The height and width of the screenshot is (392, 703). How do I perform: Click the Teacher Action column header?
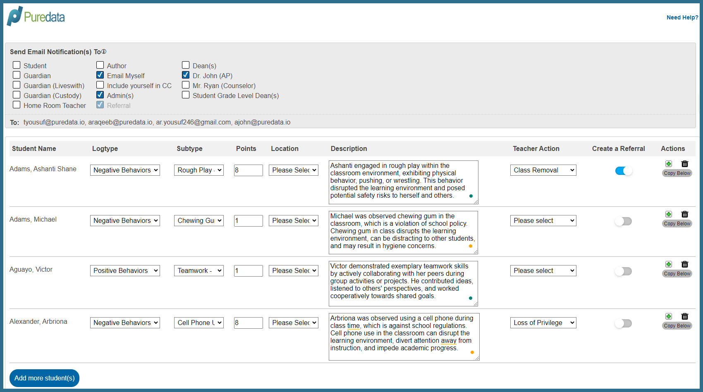pyautogui.click(x=536, y=148)
